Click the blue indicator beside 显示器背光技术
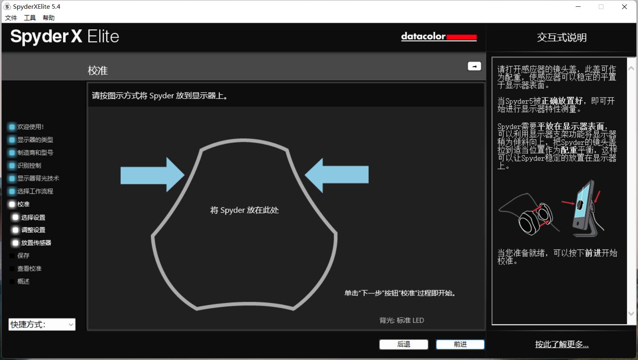The width and height of the screenshot is (638, 360). tap(12, 178)
